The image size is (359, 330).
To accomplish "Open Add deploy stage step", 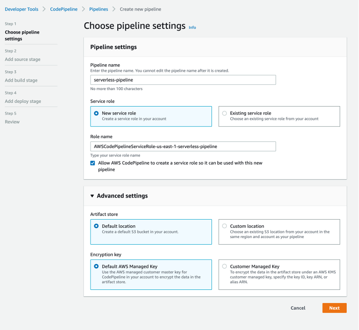I will (x=23, y=101).
